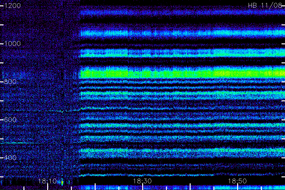
Task: Click the 600 frequency axis label
Action: pyautogui.click(x=10, y=120)
